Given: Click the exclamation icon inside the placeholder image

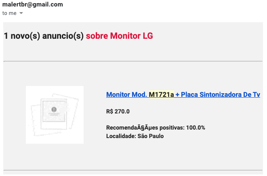Looking at the screenshot, I should coord(54,109).
